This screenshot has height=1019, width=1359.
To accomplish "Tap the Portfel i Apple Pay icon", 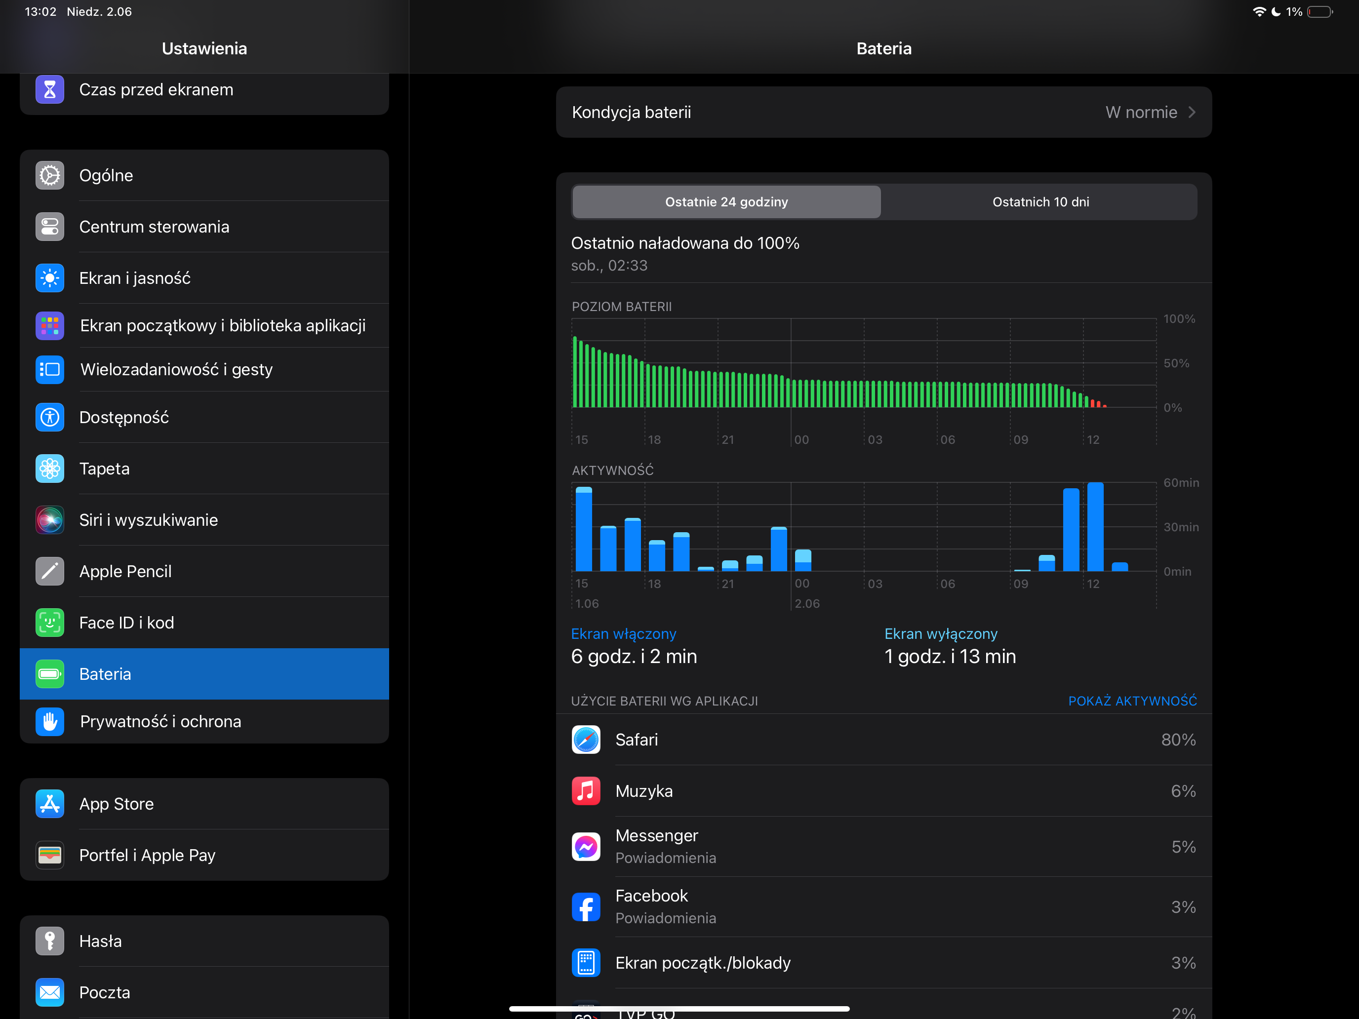I will tap(50, 855).
